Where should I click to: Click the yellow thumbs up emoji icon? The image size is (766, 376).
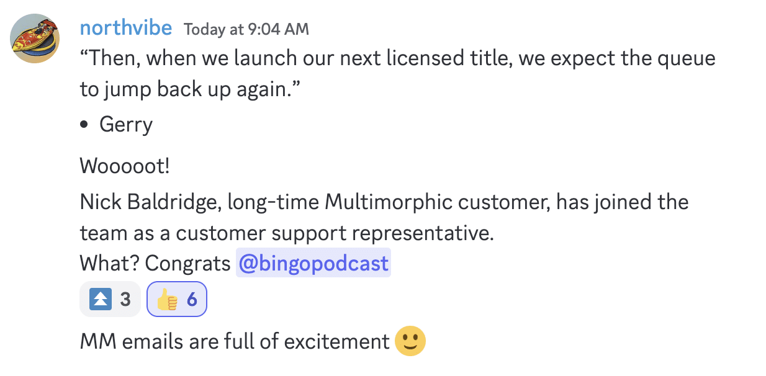click(x=167, y=300)
